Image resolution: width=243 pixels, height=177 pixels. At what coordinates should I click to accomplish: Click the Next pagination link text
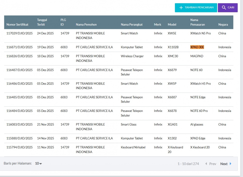tap(224, 164)
